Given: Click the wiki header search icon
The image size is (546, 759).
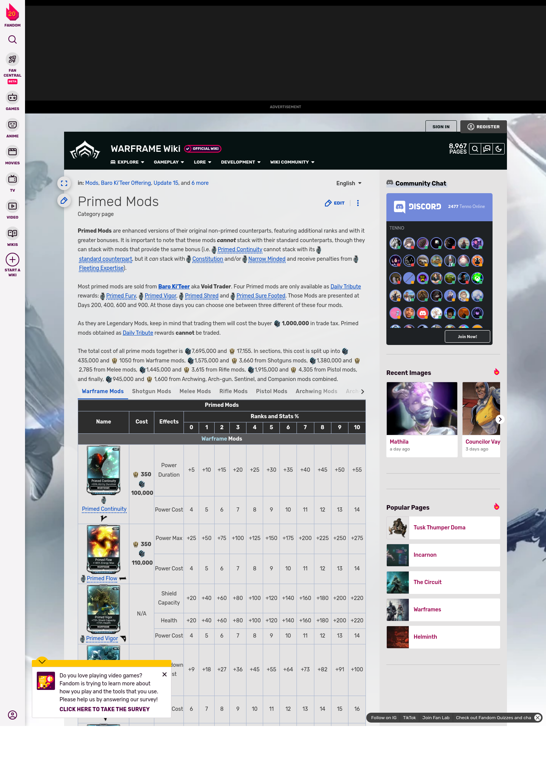Looking at the screenshot, I should pyautogui.click(x=475, y=149).
